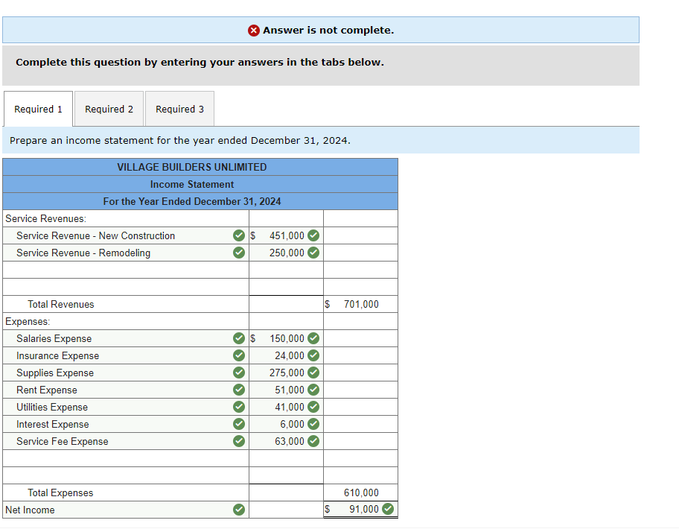The width and height of the screenshot is (679, 529).
Task: Click the 451,000 amount field
Action: (286, 235)
